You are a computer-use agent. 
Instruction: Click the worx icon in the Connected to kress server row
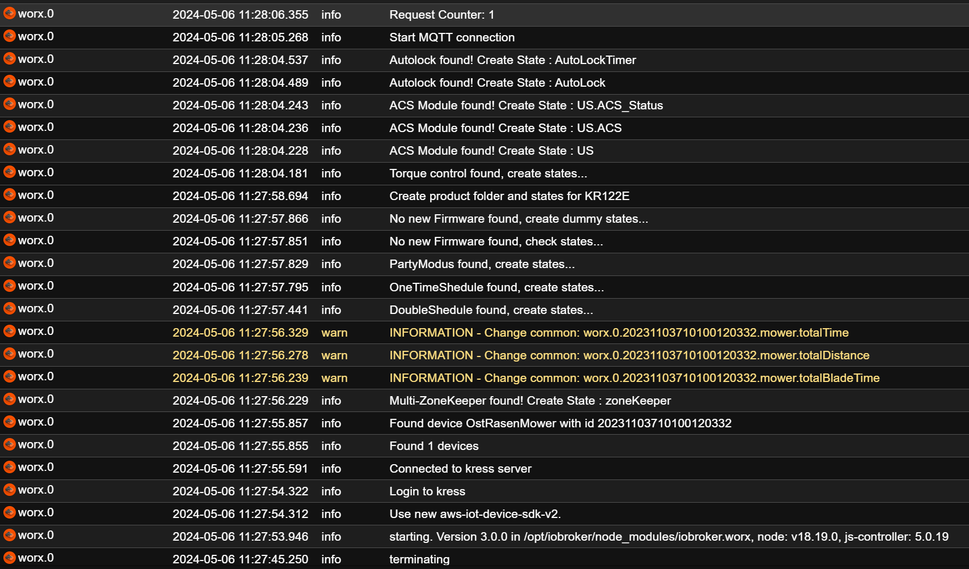10,467
